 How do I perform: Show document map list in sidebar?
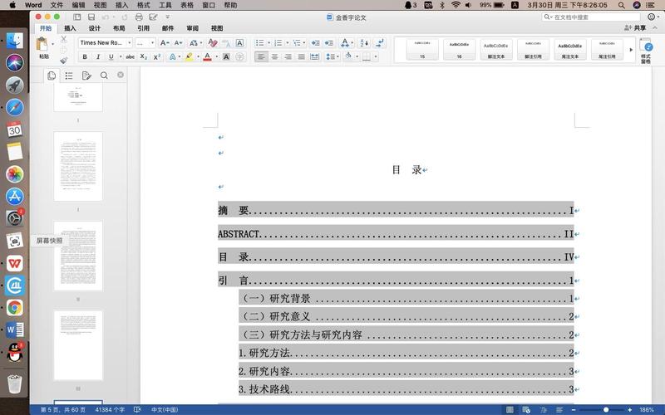pos(69,76)
